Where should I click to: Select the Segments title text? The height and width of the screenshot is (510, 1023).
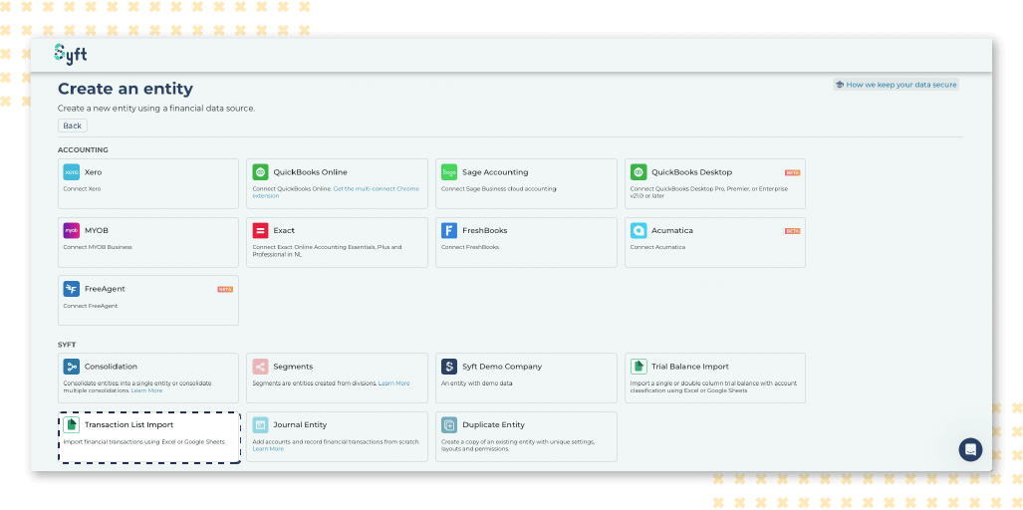tap(293, 367)
